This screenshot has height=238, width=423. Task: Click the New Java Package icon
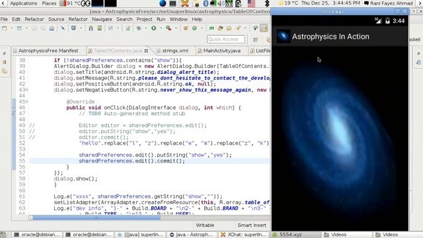click(186, 28)
